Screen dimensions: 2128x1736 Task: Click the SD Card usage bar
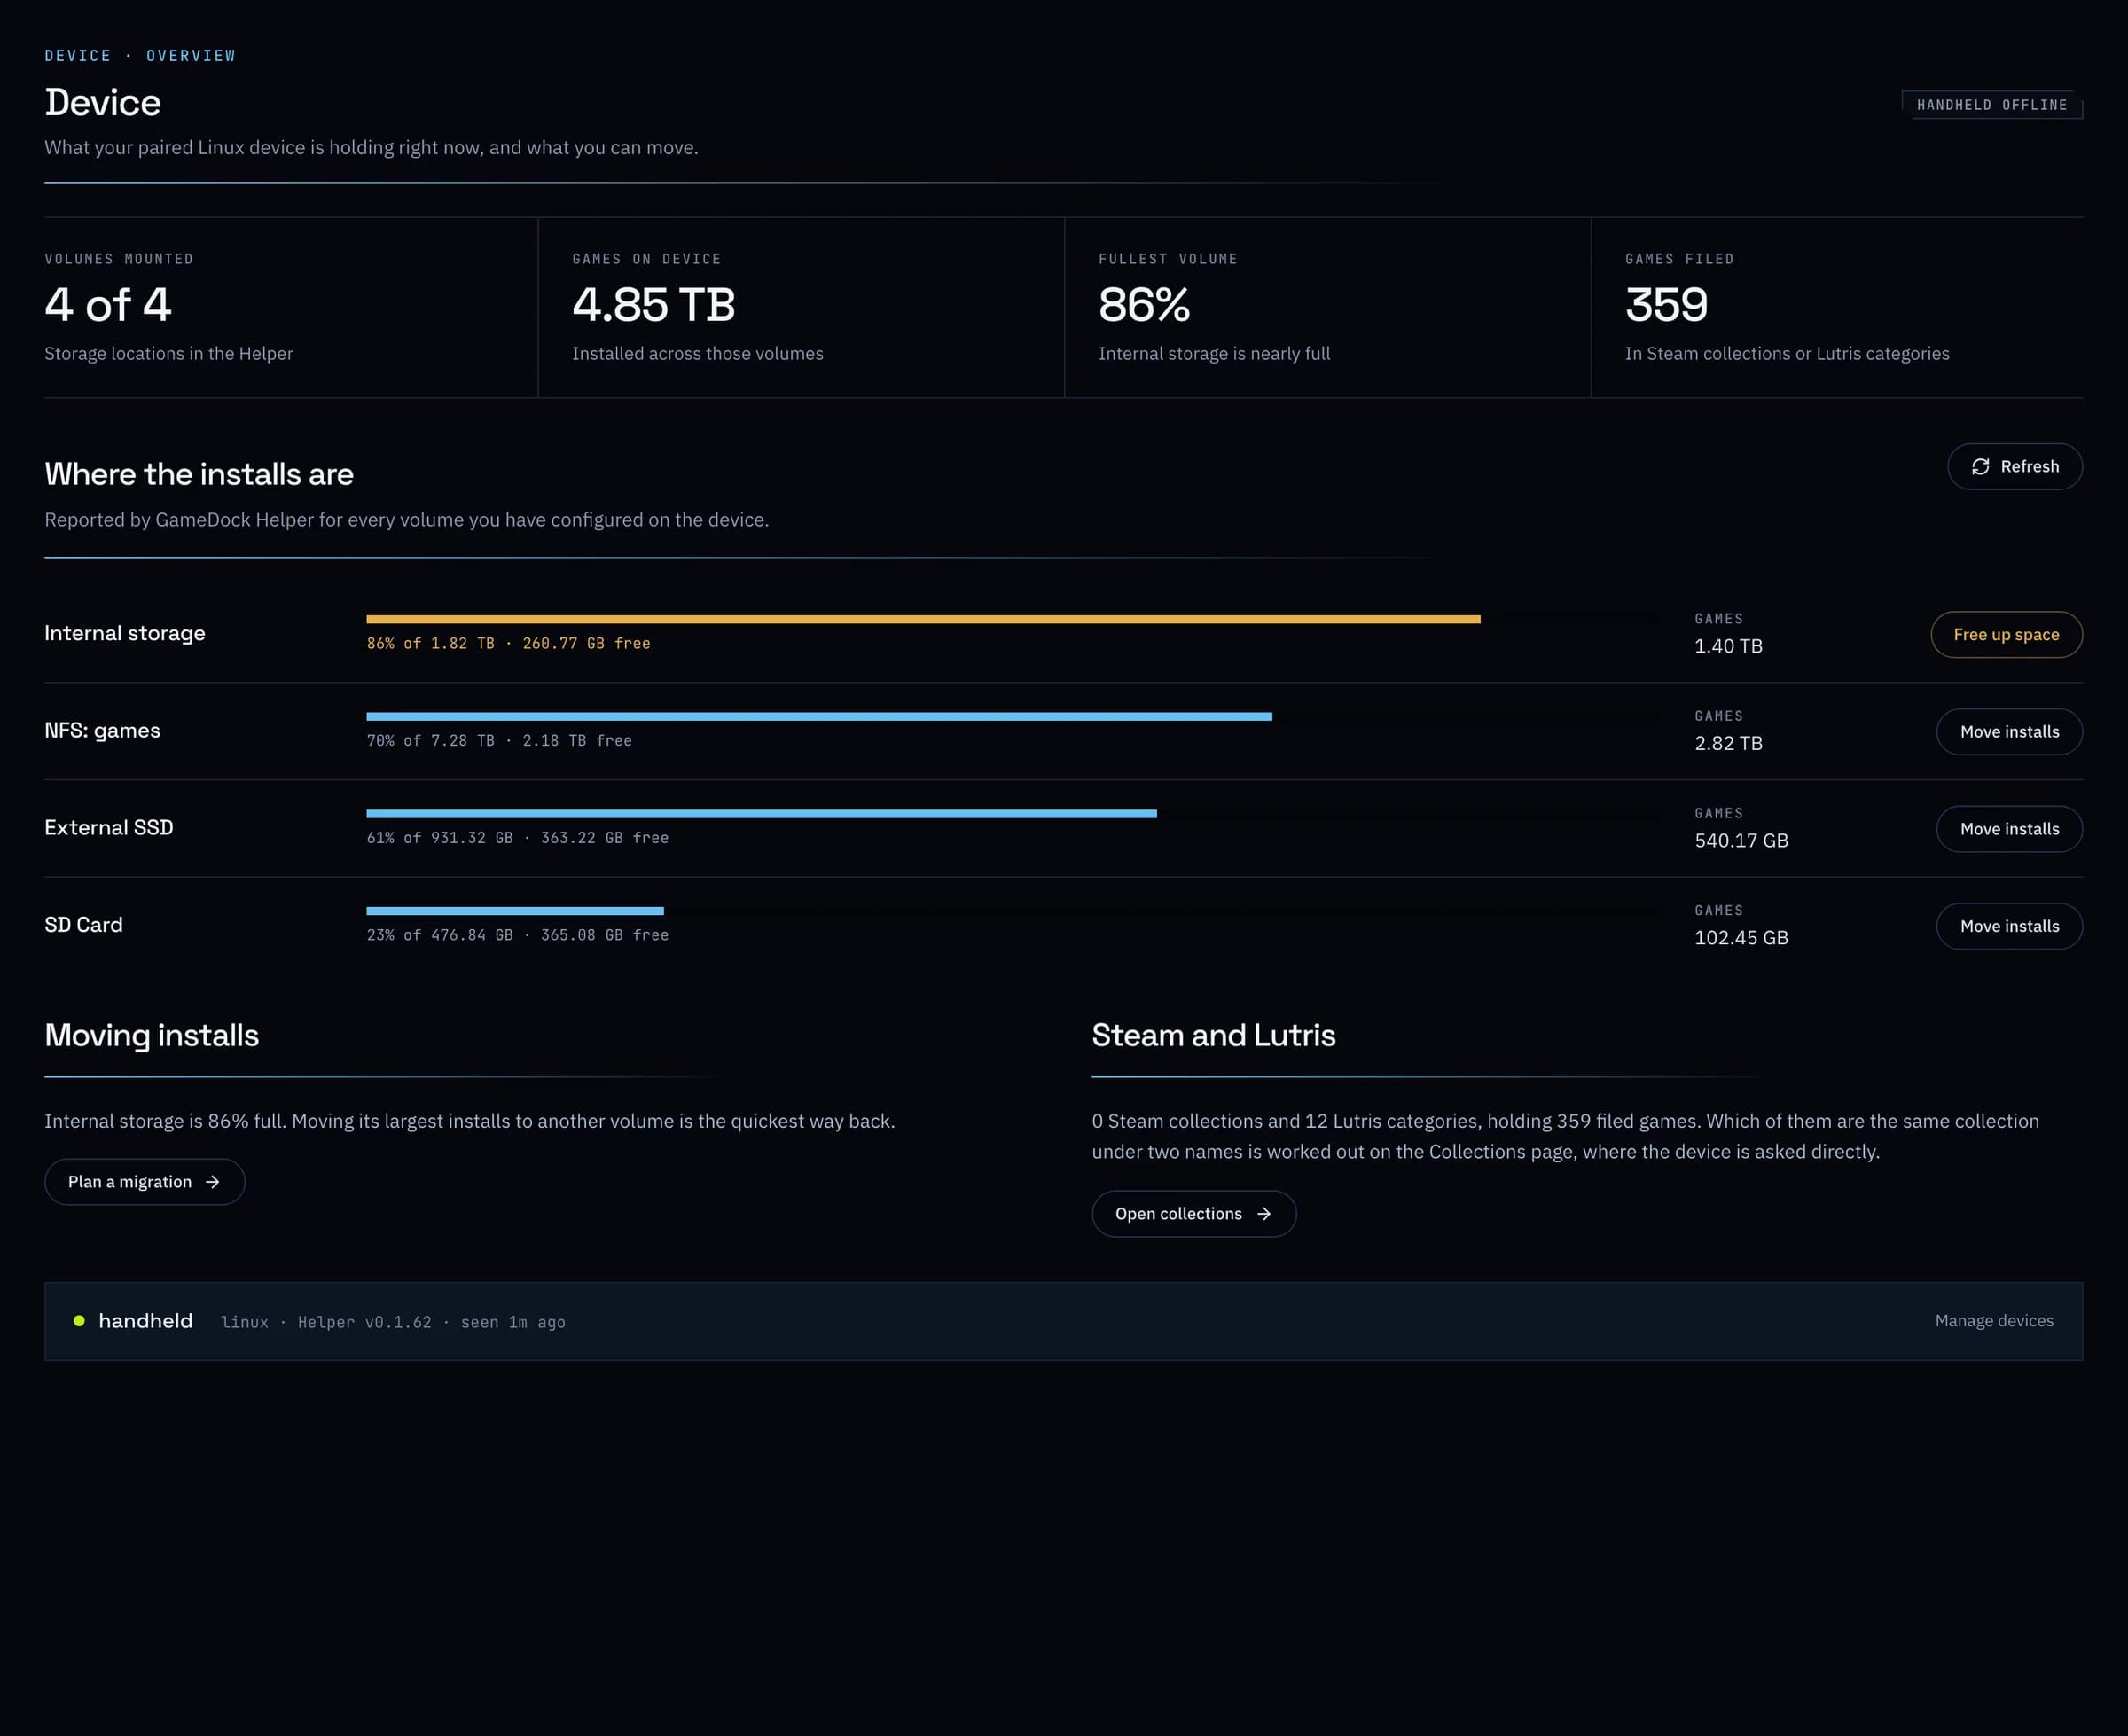click(515, 911)
